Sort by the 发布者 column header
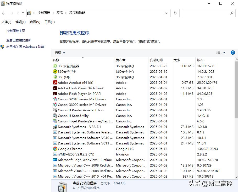The width and height of the screenshot is (238, 192). 131,60
